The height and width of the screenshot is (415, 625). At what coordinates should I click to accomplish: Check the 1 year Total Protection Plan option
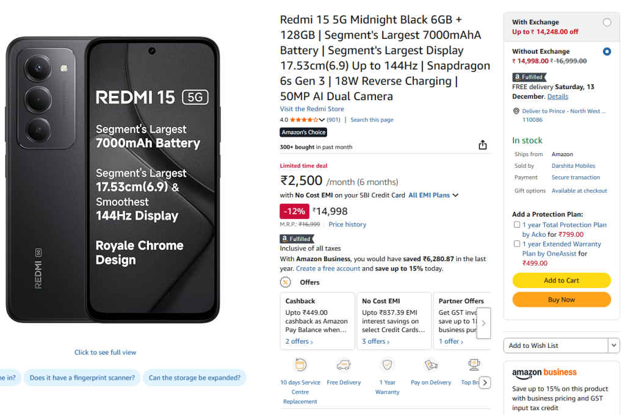[x=516, y=224]
